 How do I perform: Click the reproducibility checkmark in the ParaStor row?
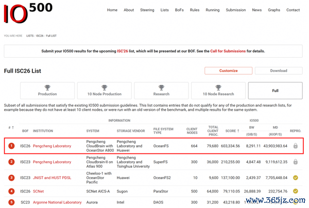296,191
